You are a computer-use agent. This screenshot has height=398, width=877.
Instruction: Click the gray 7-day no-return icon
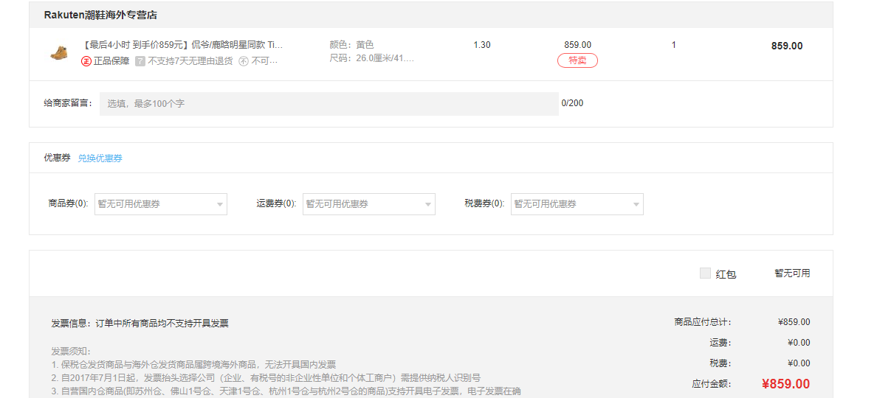[x=140, y=61]
